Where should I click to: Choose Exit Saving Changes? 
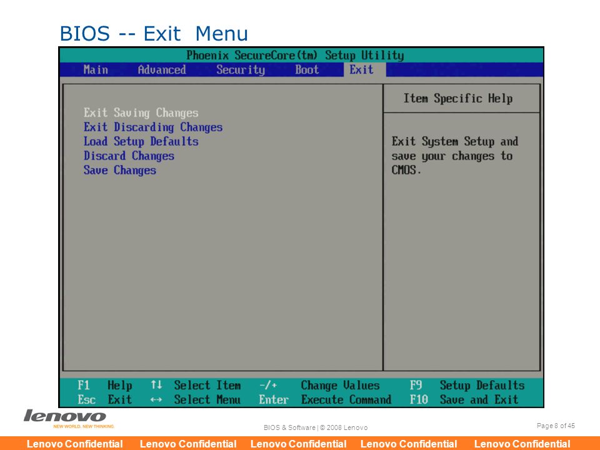[x=141, y=113]
